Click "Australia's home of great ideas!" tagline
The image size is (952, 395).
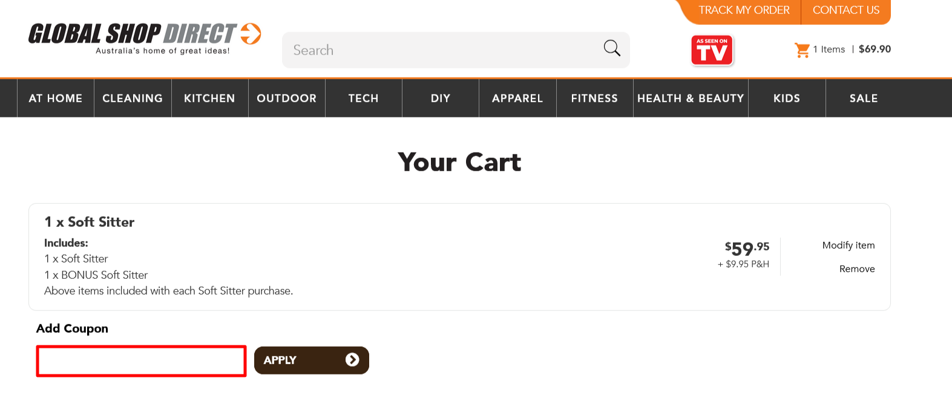(163, 51)
